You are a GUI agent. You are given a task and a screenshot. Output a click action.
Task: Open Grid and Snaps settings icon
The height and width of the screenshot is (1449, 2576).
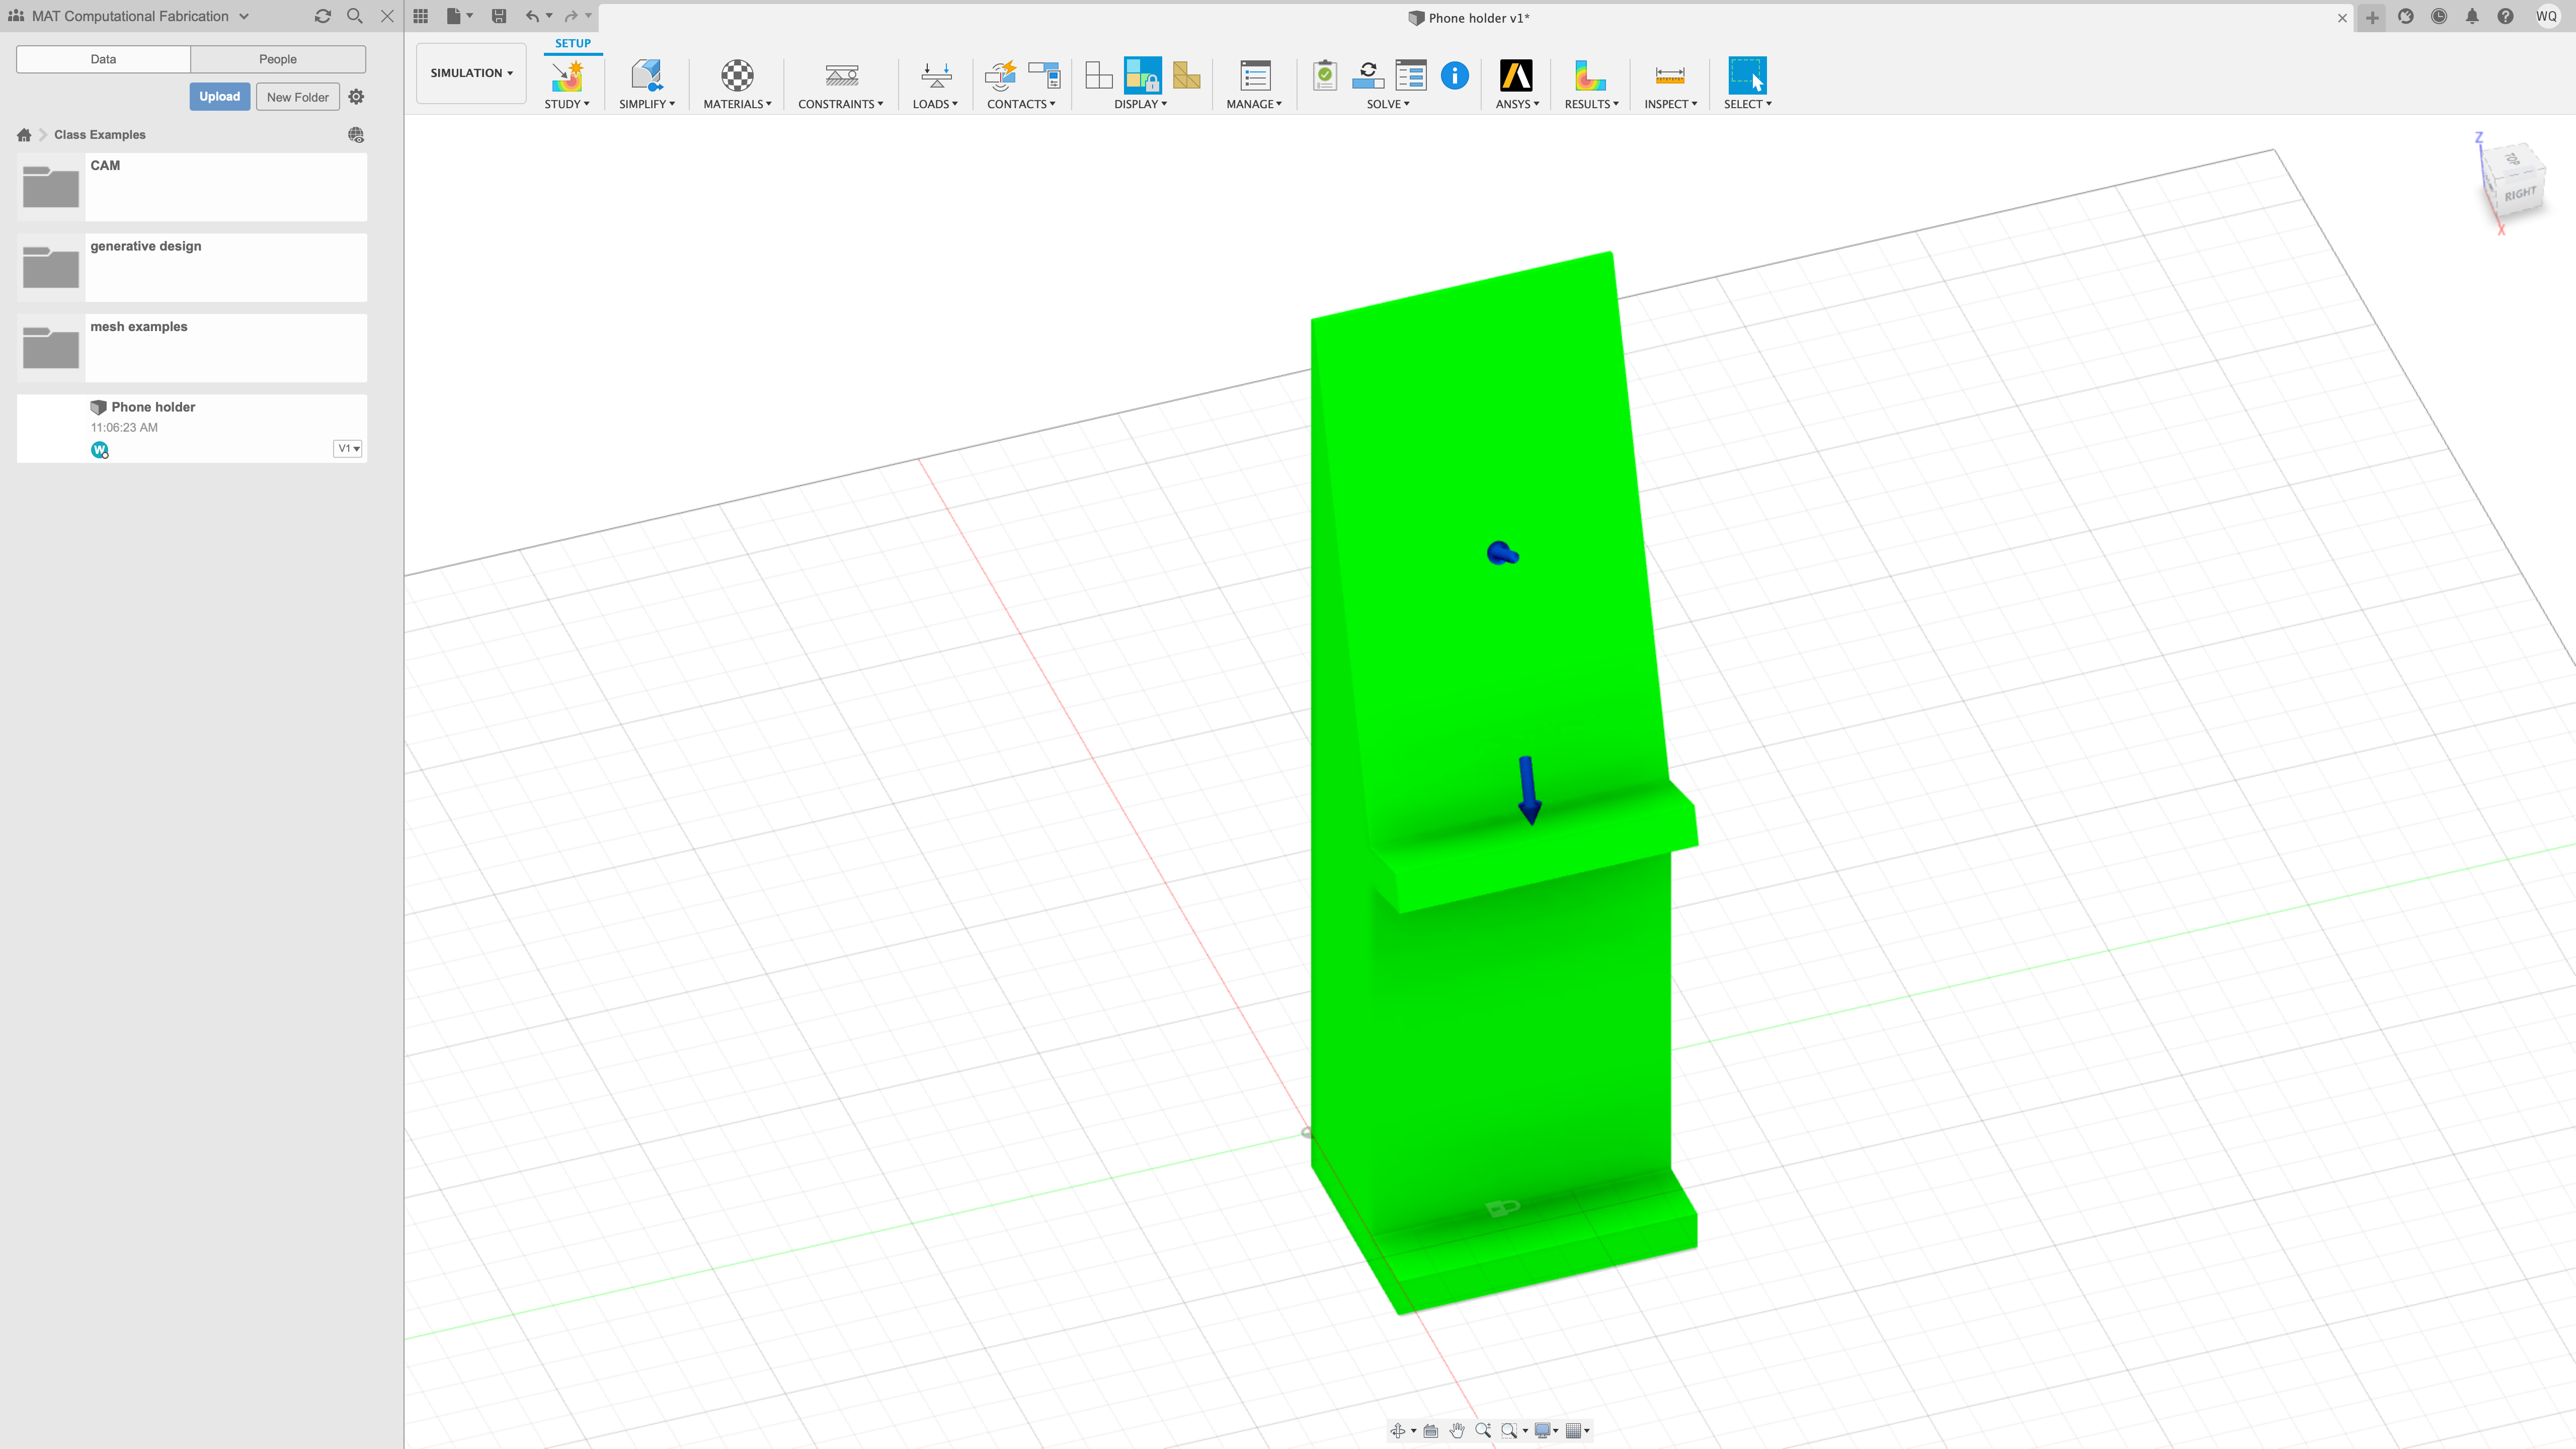tap(1573, 1431)
